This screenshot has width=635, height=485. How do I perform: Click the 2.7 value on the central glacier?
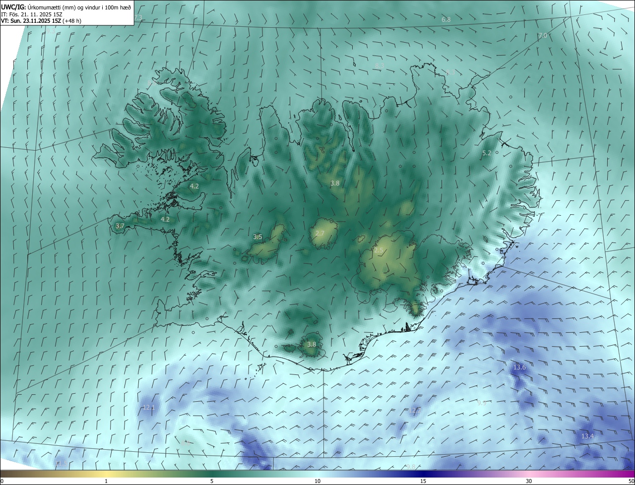320,234
